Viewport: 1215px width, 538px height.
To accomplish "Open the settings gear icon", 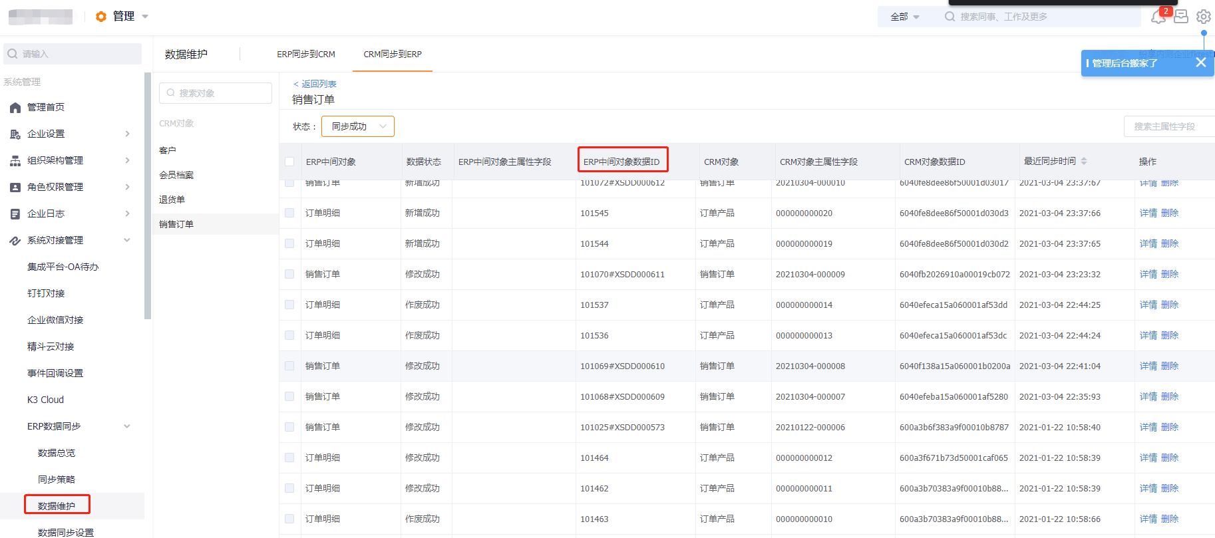I will [x=1203, y=17].
